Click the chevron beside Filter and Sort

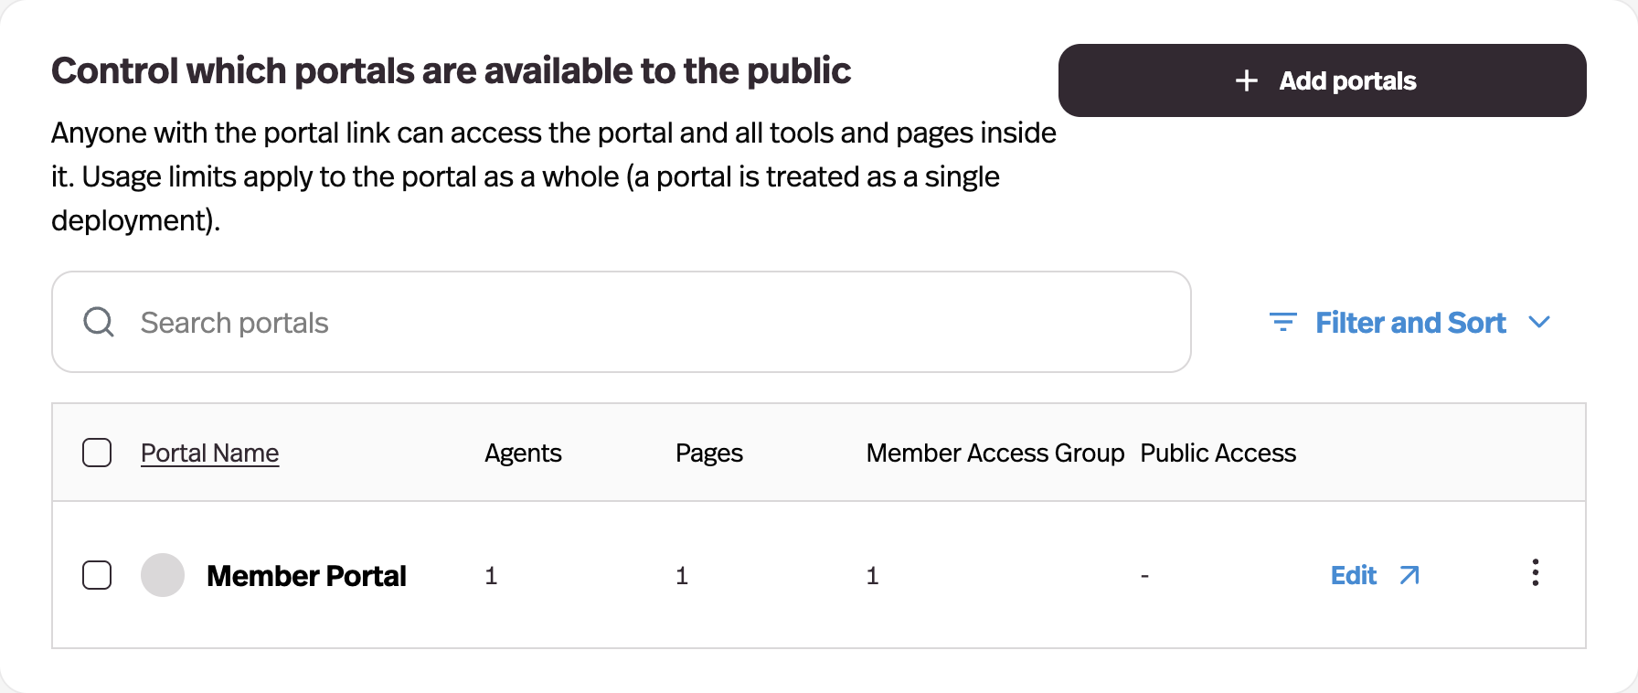(x=1541, y=322)
